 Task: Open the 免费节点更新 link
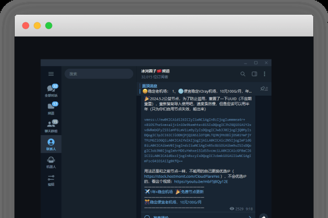190,192
